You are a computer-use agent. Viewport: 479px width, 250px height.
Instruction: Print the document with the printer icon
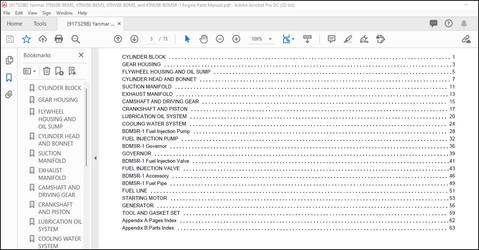[59, 39]
